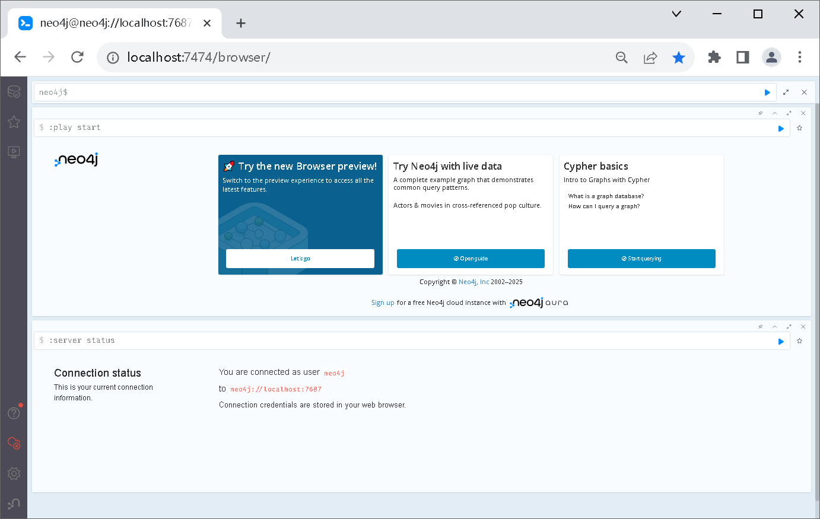
Task: Open the Chrome tab search chevron
Action: [x=676, y=14]
